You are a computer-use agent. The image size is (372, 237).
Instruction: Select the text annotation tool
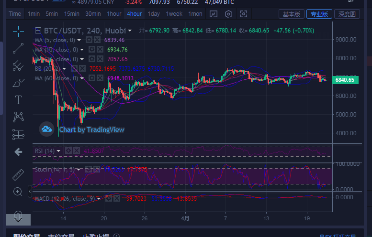(18, 100)
